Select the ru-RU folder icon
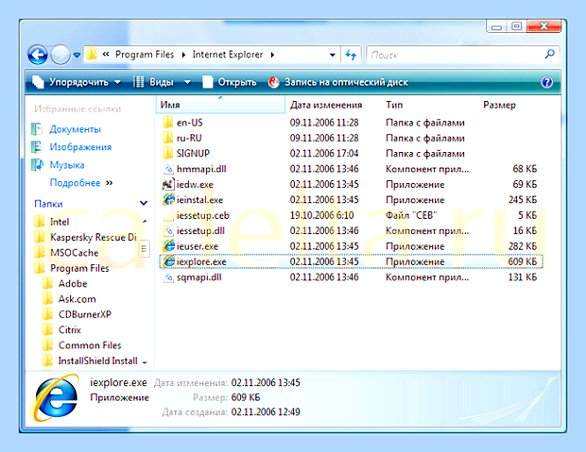 click(168, 138)
